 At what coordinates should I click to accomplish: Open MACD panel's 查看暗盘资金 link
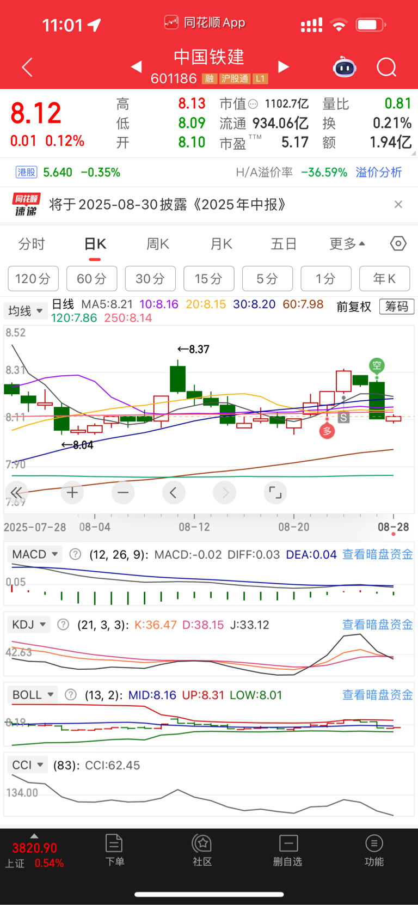[377, 554]
